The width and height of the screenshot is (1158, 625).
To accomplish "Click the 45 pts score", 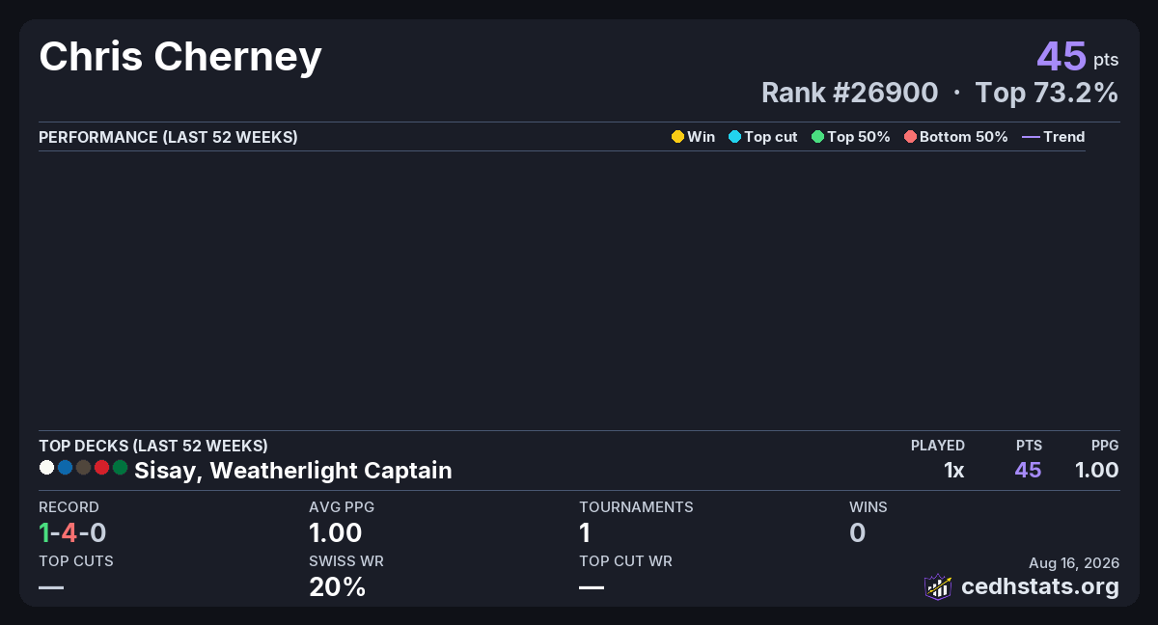I will pyautogui.click(x=1078, y=56).
